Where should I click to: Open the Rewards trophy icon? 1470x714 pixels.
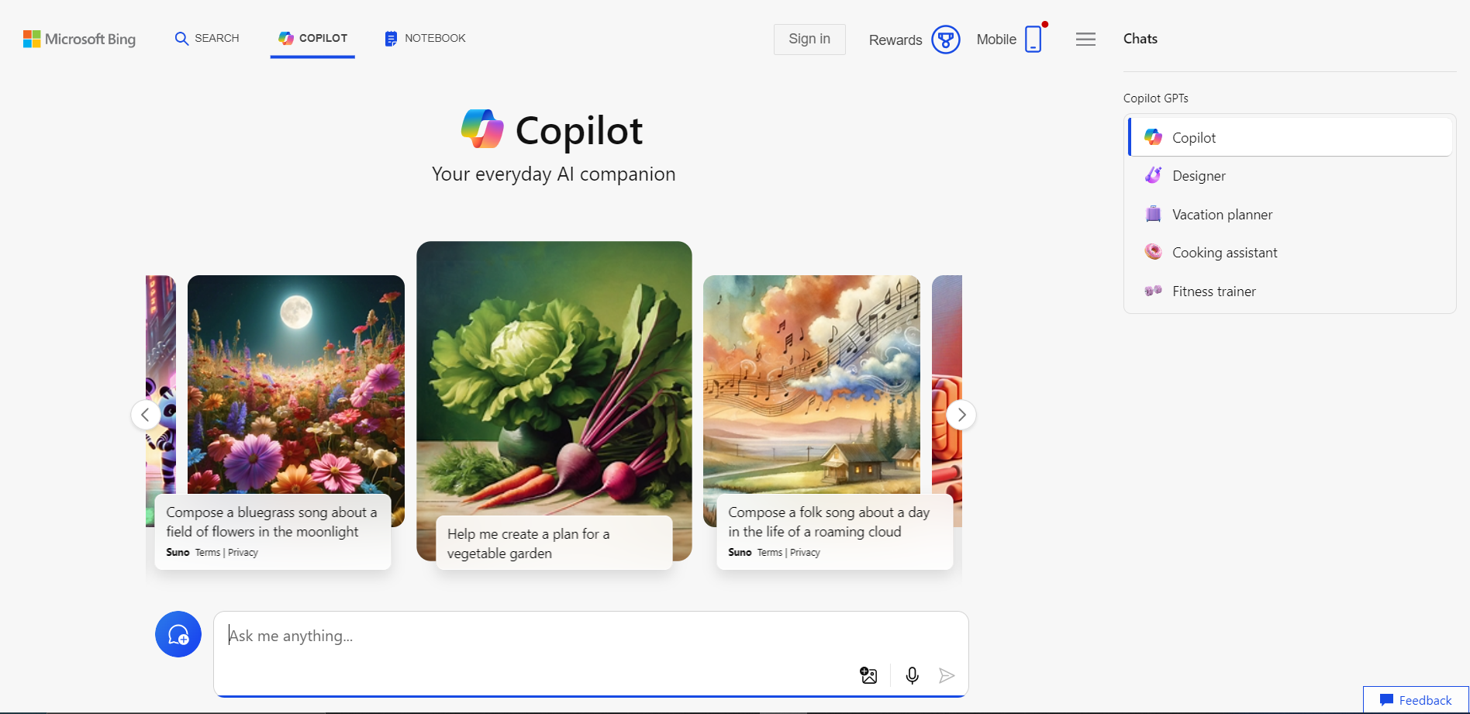pyautogui.click(x=945, y=40)
